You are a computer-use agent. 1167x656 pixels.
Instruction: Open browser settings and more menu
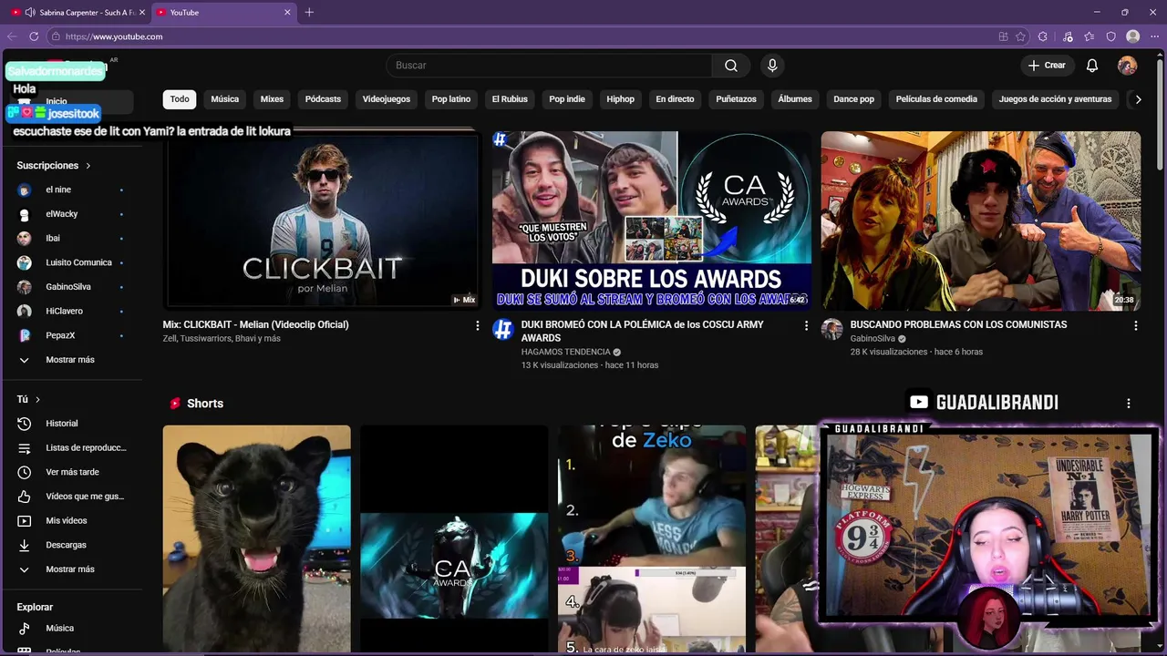[x=1154, y=36]
